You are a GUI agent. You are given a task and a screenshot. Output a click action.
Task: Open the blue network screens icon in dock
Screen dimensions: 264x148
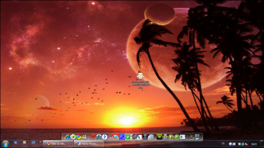tap(116, 137)
